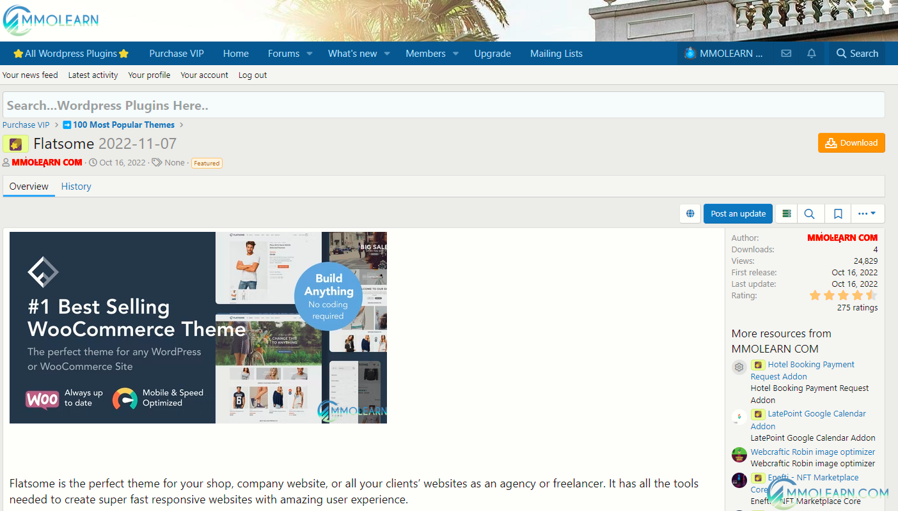Open Your news feed link
Screen dimensions: 898x511
30,75
